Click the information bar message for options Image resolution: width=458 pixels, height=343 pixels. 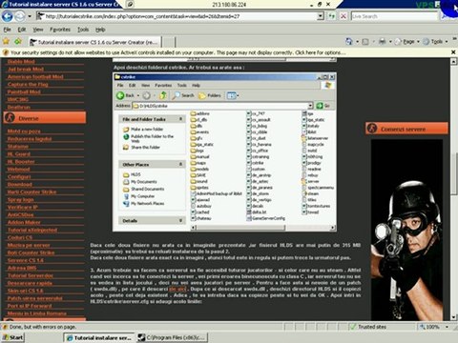[177, 52]
